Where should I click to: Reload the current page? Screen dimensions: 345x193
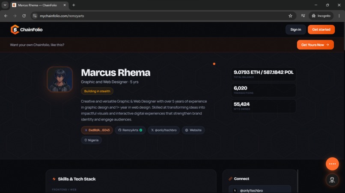tap(24, 16)
